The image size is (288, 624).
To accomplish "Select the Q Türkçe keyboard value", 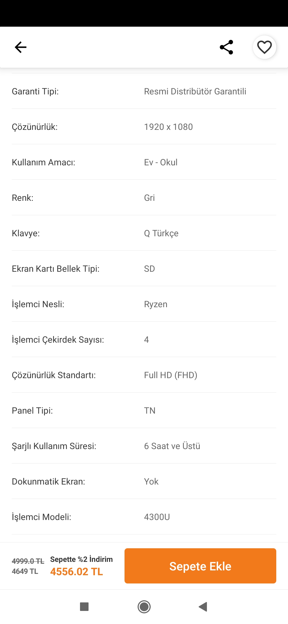I will point(161,233).
